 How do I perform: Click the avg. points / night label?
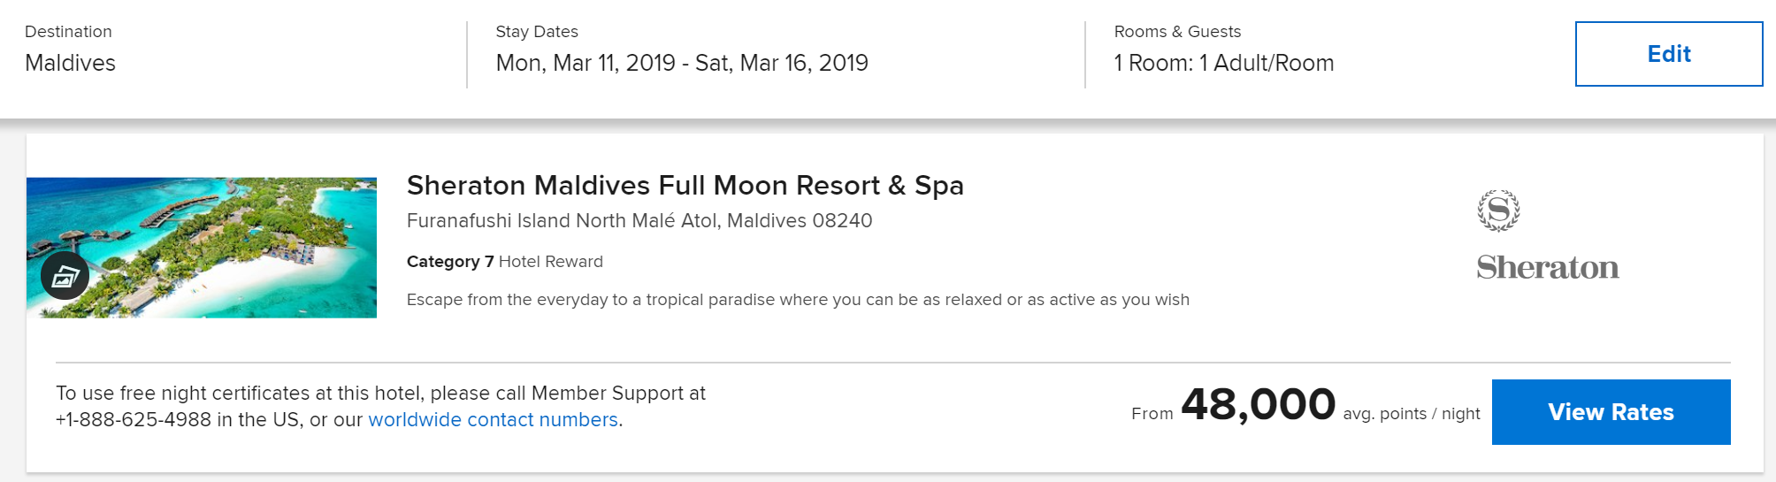[x=1411, y=414]
